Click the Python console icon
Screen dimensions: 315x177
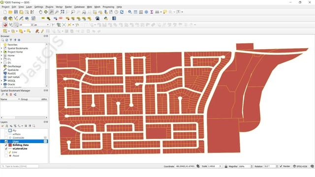click(x=106, y=19)
